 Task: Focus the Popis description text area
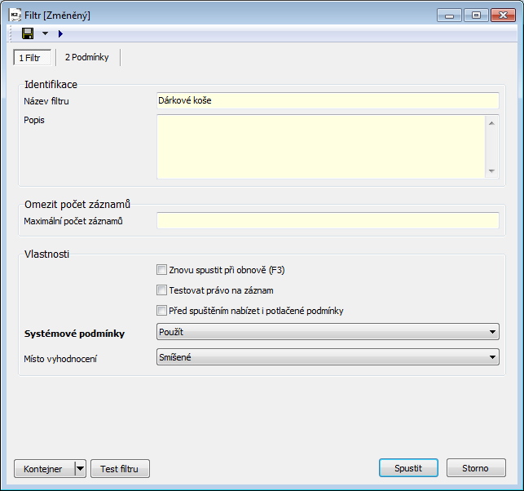click(320, 146)
